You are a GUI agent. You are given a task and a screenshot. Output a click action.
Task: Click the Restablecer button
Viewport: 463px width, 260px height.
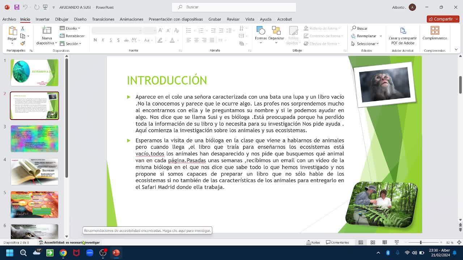click(72, 36)
